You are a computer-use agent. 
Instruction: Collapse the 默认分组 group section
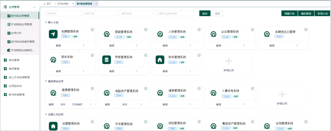(46, 23)
